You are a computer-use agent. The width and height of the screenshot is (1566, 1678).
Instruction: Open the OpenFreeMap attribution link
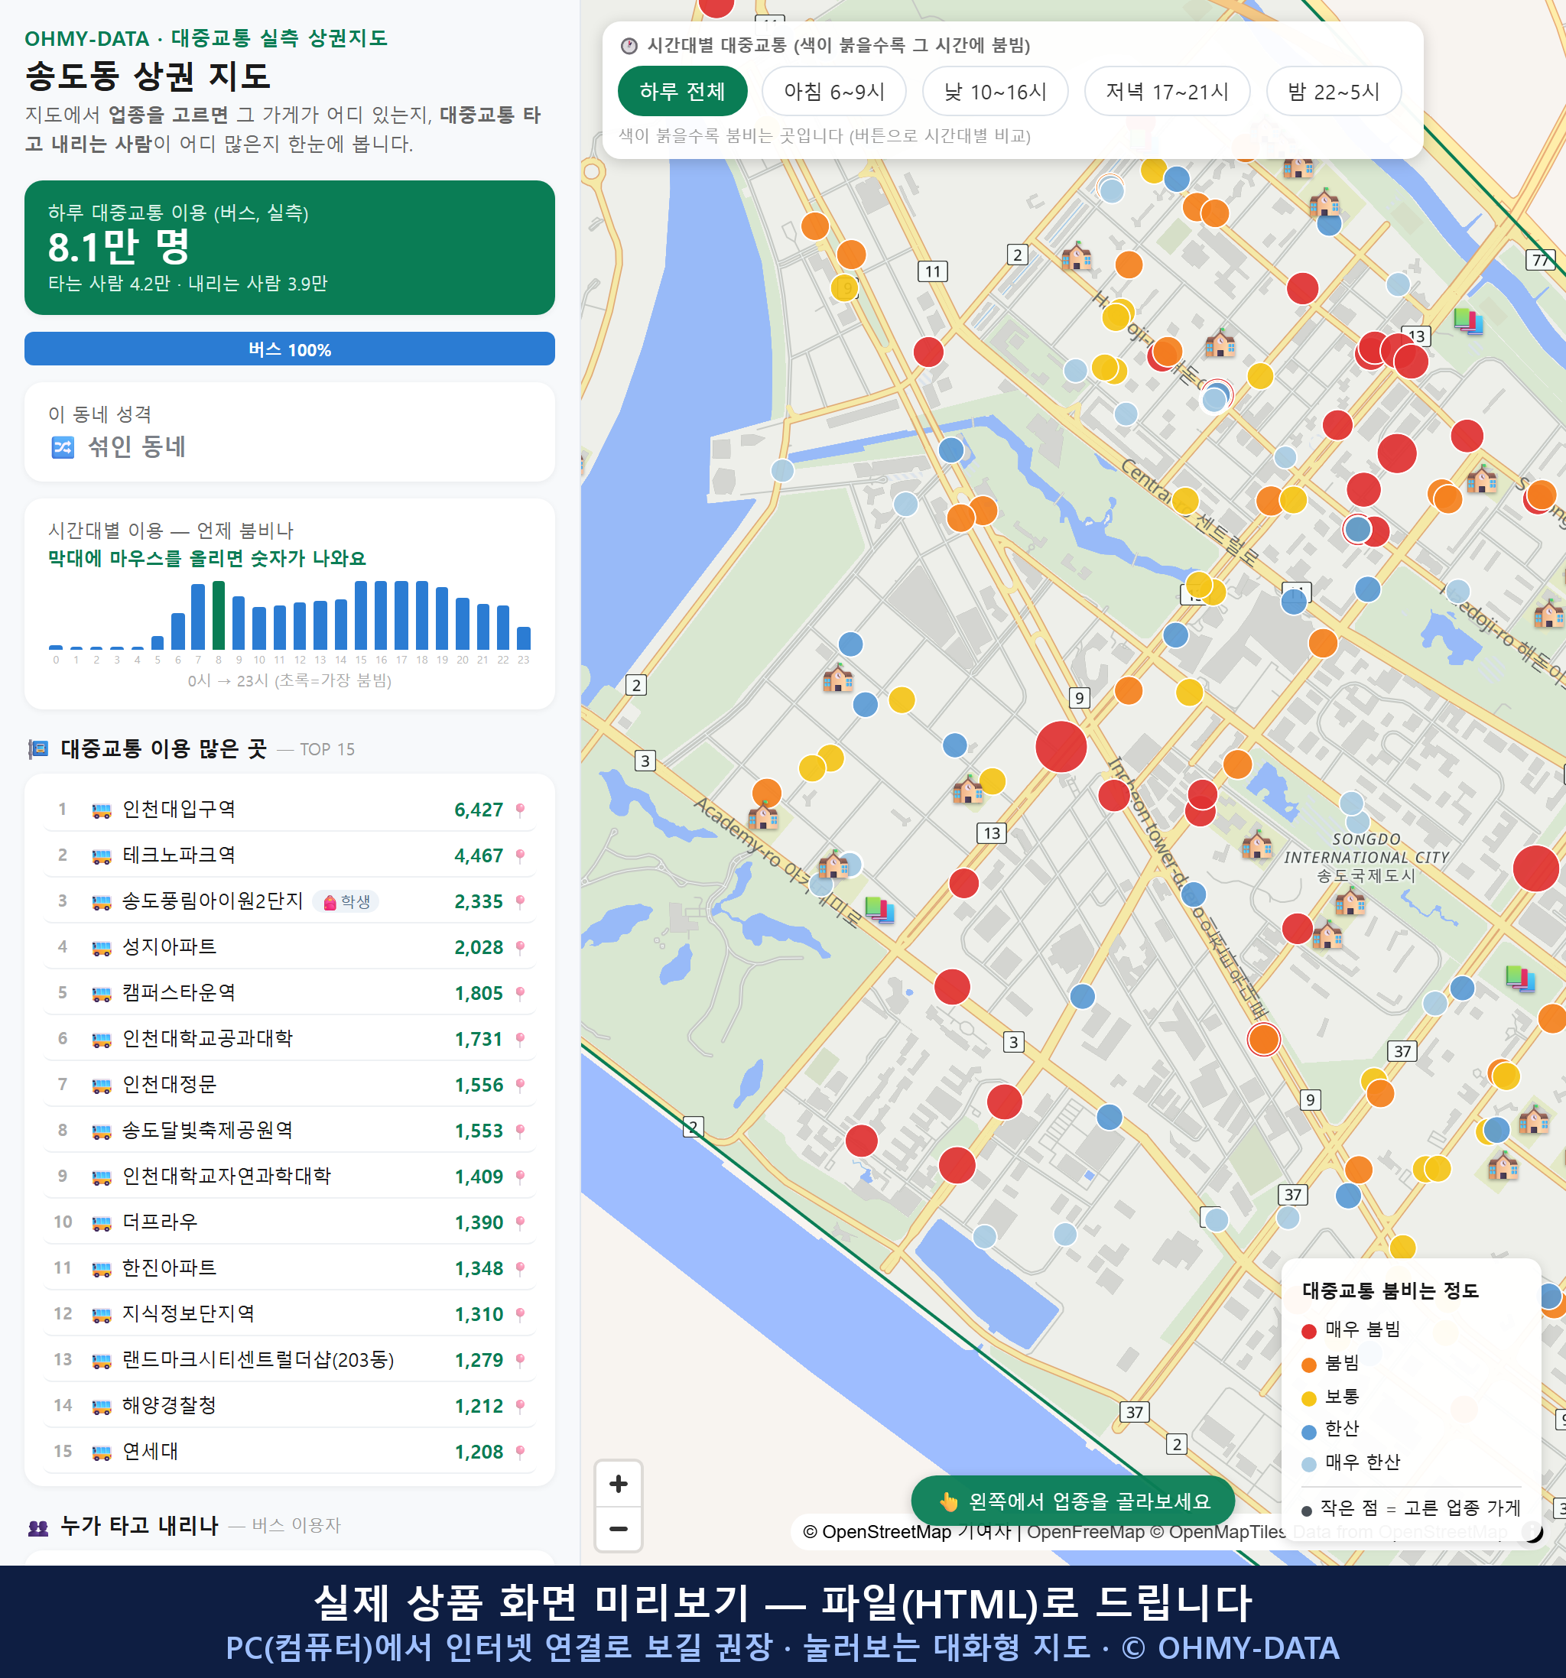click(1085, 1531)
